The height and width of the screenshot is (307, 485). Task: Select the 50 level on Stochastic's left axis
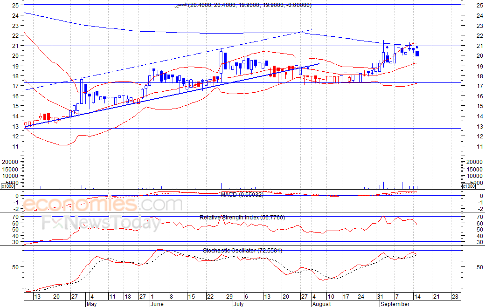coord(15,267)
